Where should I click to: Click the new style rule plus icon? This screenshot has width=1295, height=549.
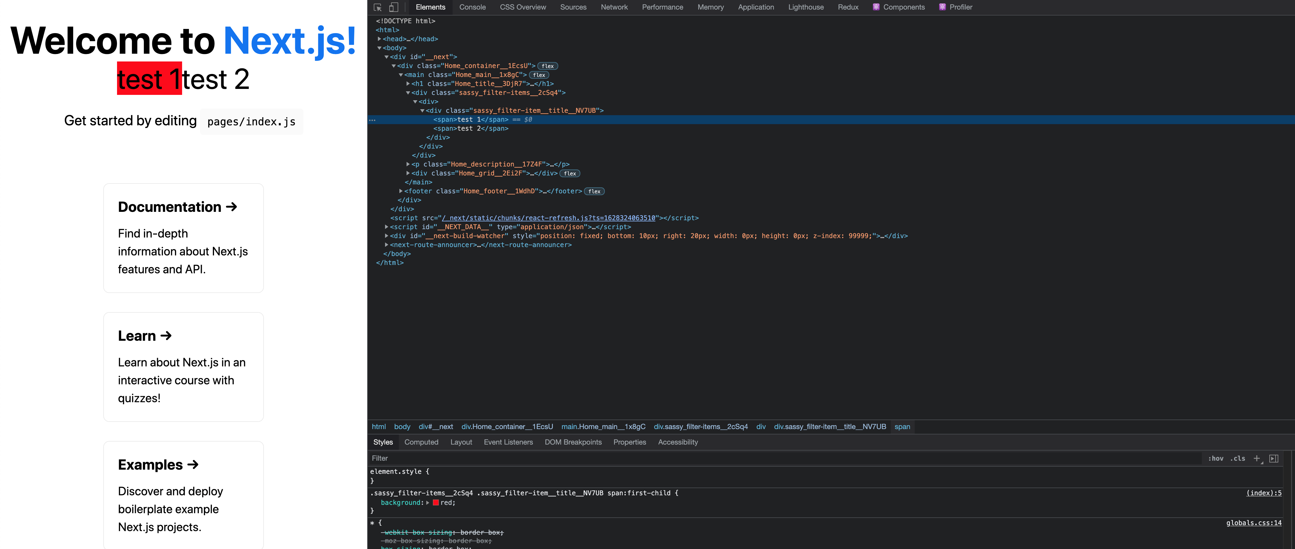1257,458
